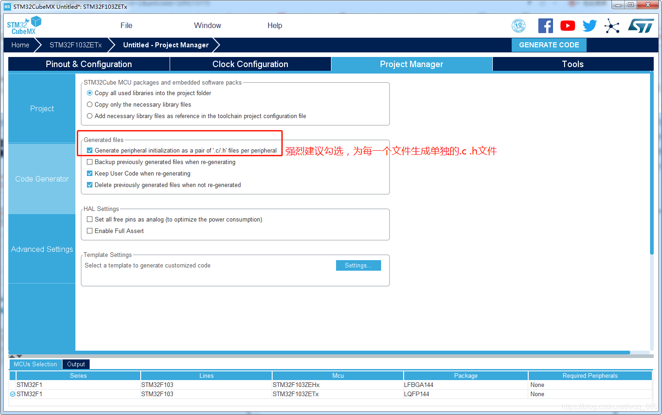
Task: Select Copy only the necessary library files
Action: coord(90,104)
